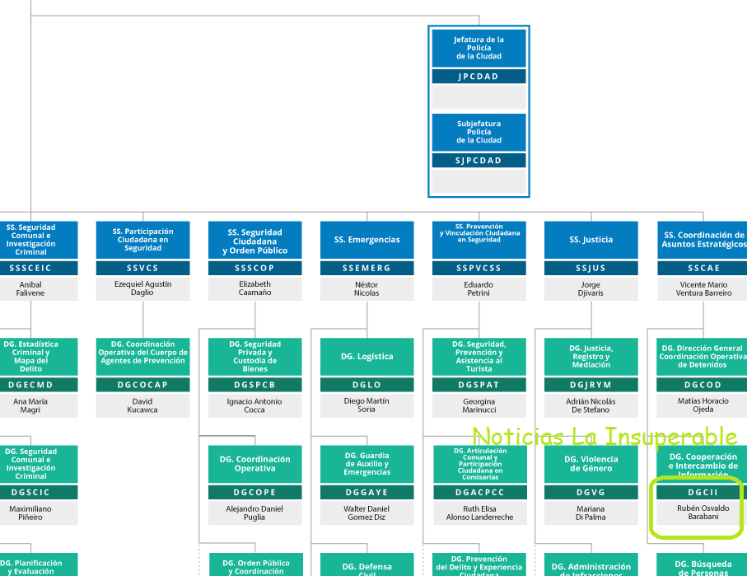
Task: Click the Subjefatura Policía de la Ciudad box
Action: pyautogui.click(x=479, y=132)
